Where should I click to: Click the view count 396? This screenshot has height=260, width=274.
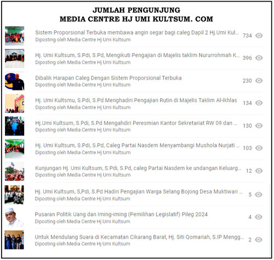pos(247,58)
